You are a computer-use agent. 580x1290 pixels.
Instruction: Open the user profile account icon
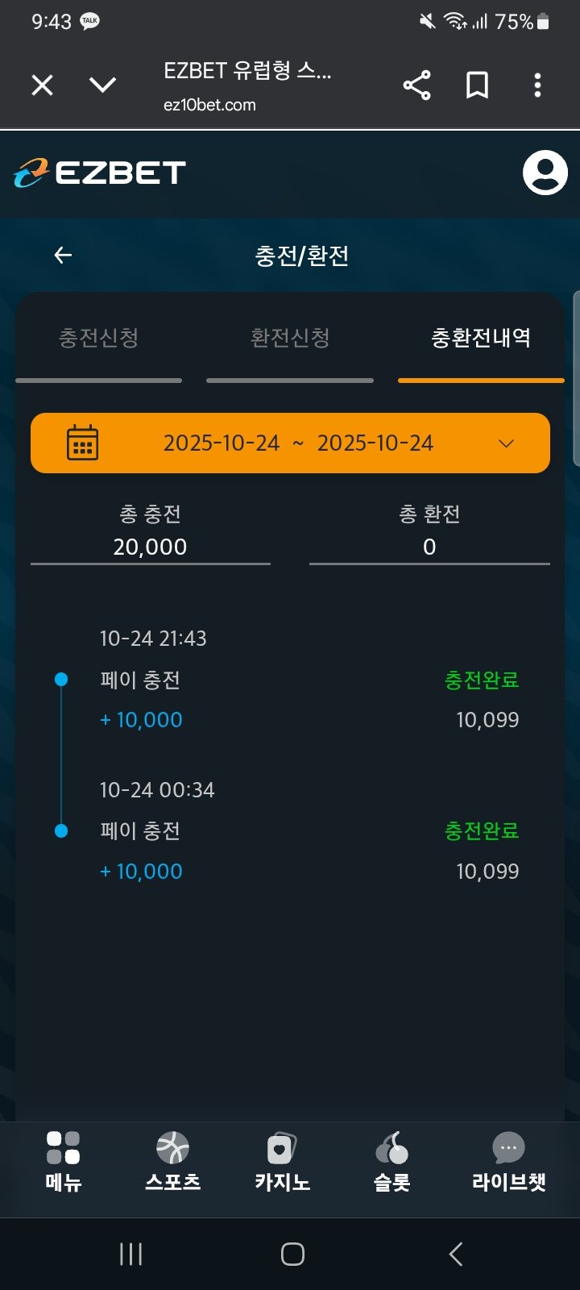pyautogui.click(x=545, y=173)
